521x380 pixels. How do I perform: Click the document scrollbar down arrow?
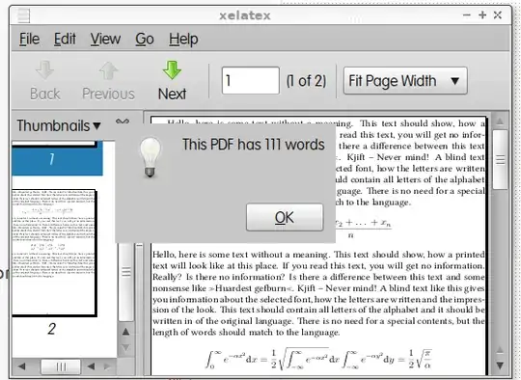500,366
